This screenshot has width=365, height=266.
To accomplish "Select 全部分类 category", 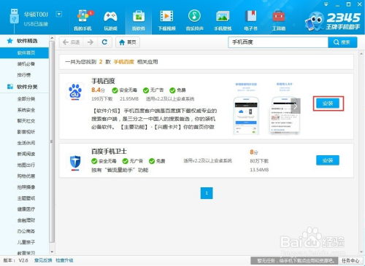I will (x=26, y=99).
